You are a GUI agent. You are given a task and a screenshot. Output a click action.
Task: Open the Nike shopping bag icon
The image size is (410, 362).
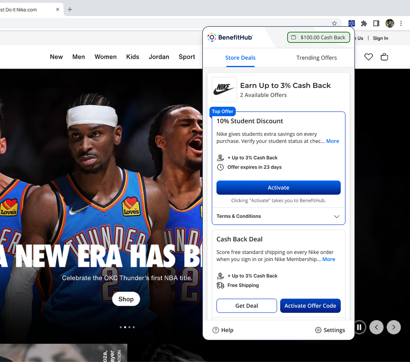[x=384, y=57]
